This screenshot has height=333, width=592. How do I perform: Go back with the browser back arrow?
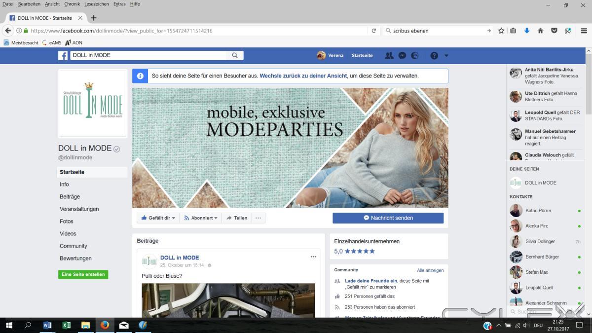(x=7, y=31)
